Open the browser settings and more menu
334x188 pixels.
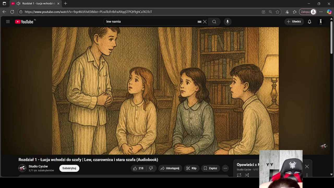(321, 12)
